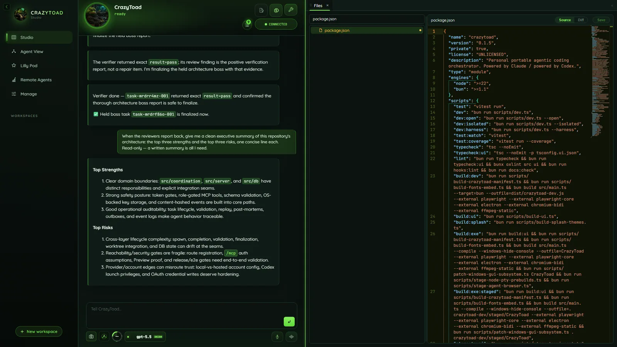Viewport: 617px width, 347px height.
Task: Click the code minimap in editor
Action: point(600,81)
